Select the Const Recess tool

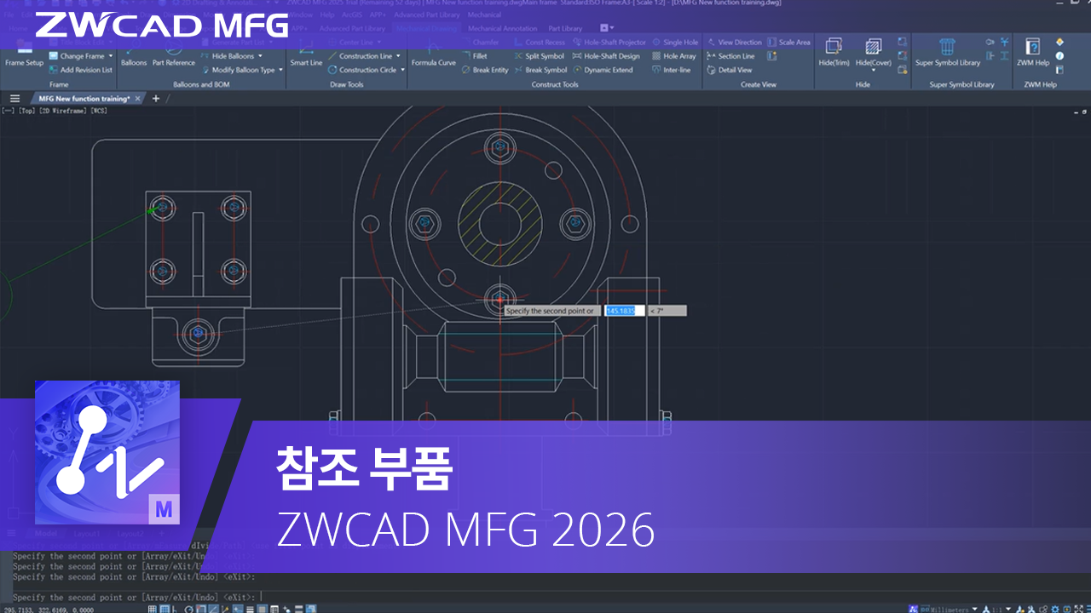[540, 43]
